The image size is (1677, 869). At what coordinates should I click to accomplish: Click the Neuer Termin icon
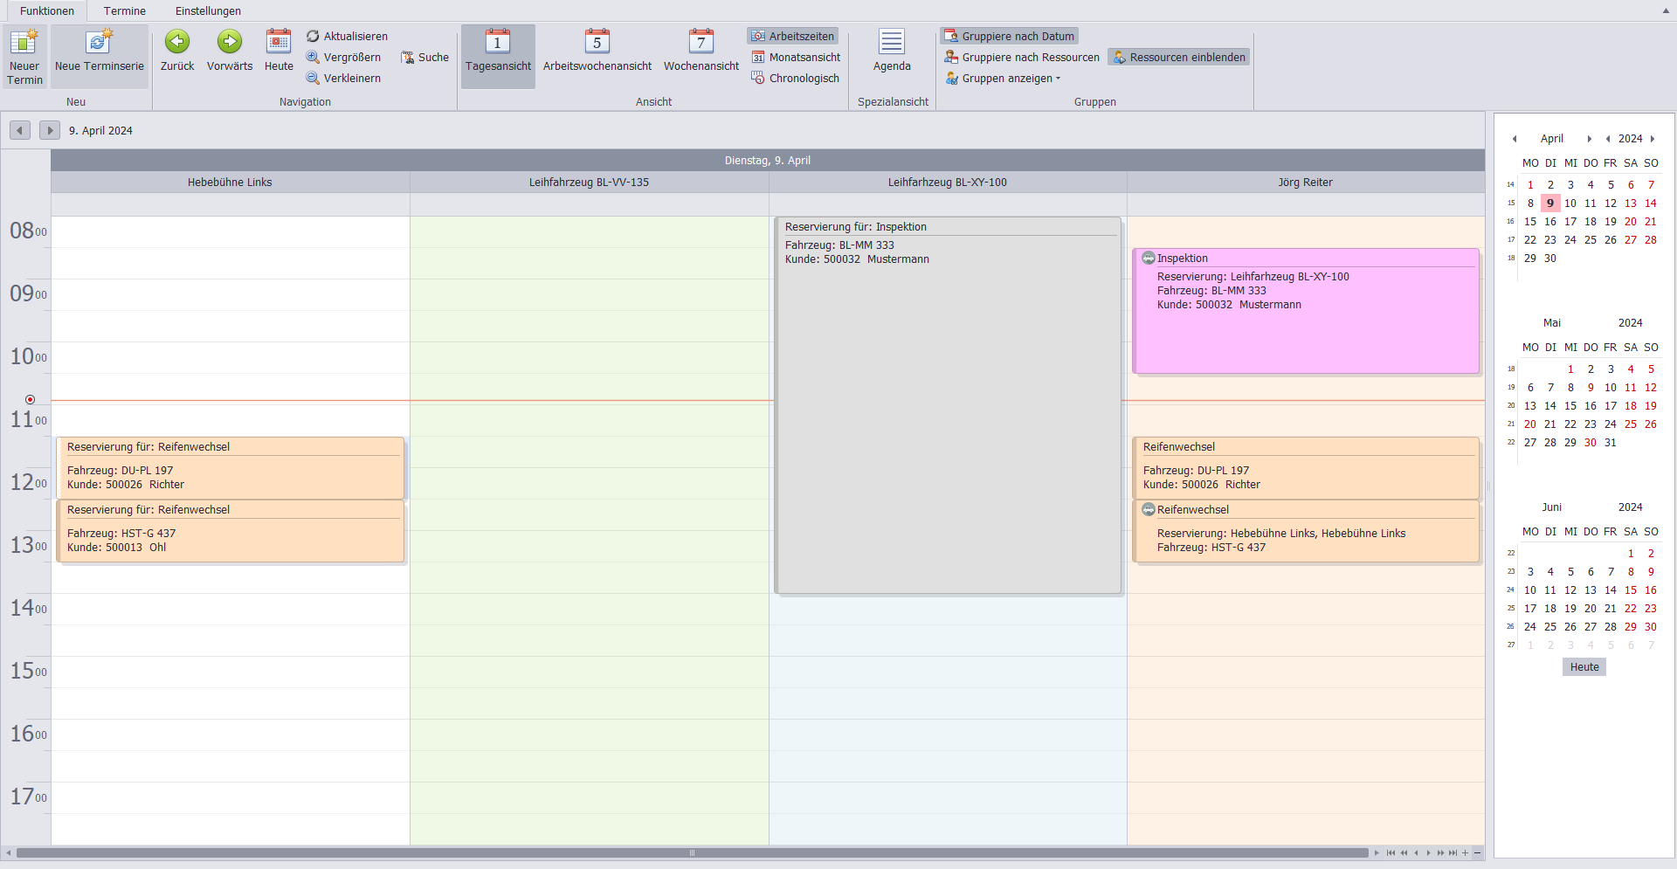pos(24,43)
